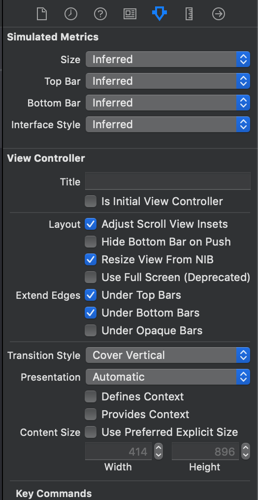The width and height of the screenshot is (258, 500).
Task: Show the History inspector
Action: 71,14
